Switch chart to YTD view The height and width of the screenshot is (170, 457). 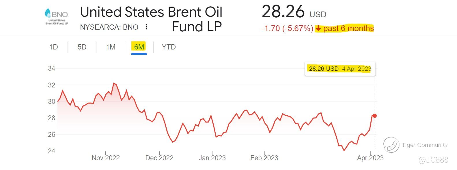pos(169,47)
